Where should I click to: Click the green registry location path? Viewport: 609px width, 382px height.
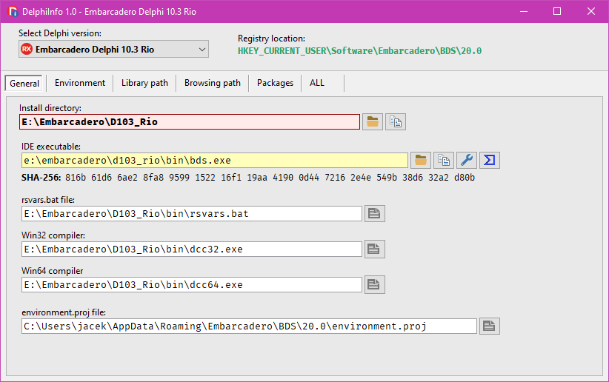coord(359,51)
